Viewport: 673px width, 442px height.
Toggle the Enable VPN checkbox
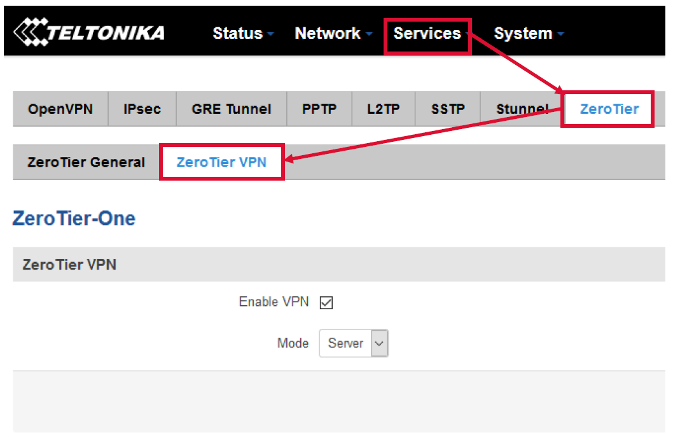click(x=326, y=302)
